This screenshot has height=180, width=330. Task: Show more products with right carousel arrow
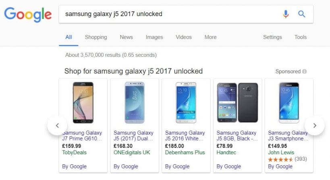pos(315,126)
